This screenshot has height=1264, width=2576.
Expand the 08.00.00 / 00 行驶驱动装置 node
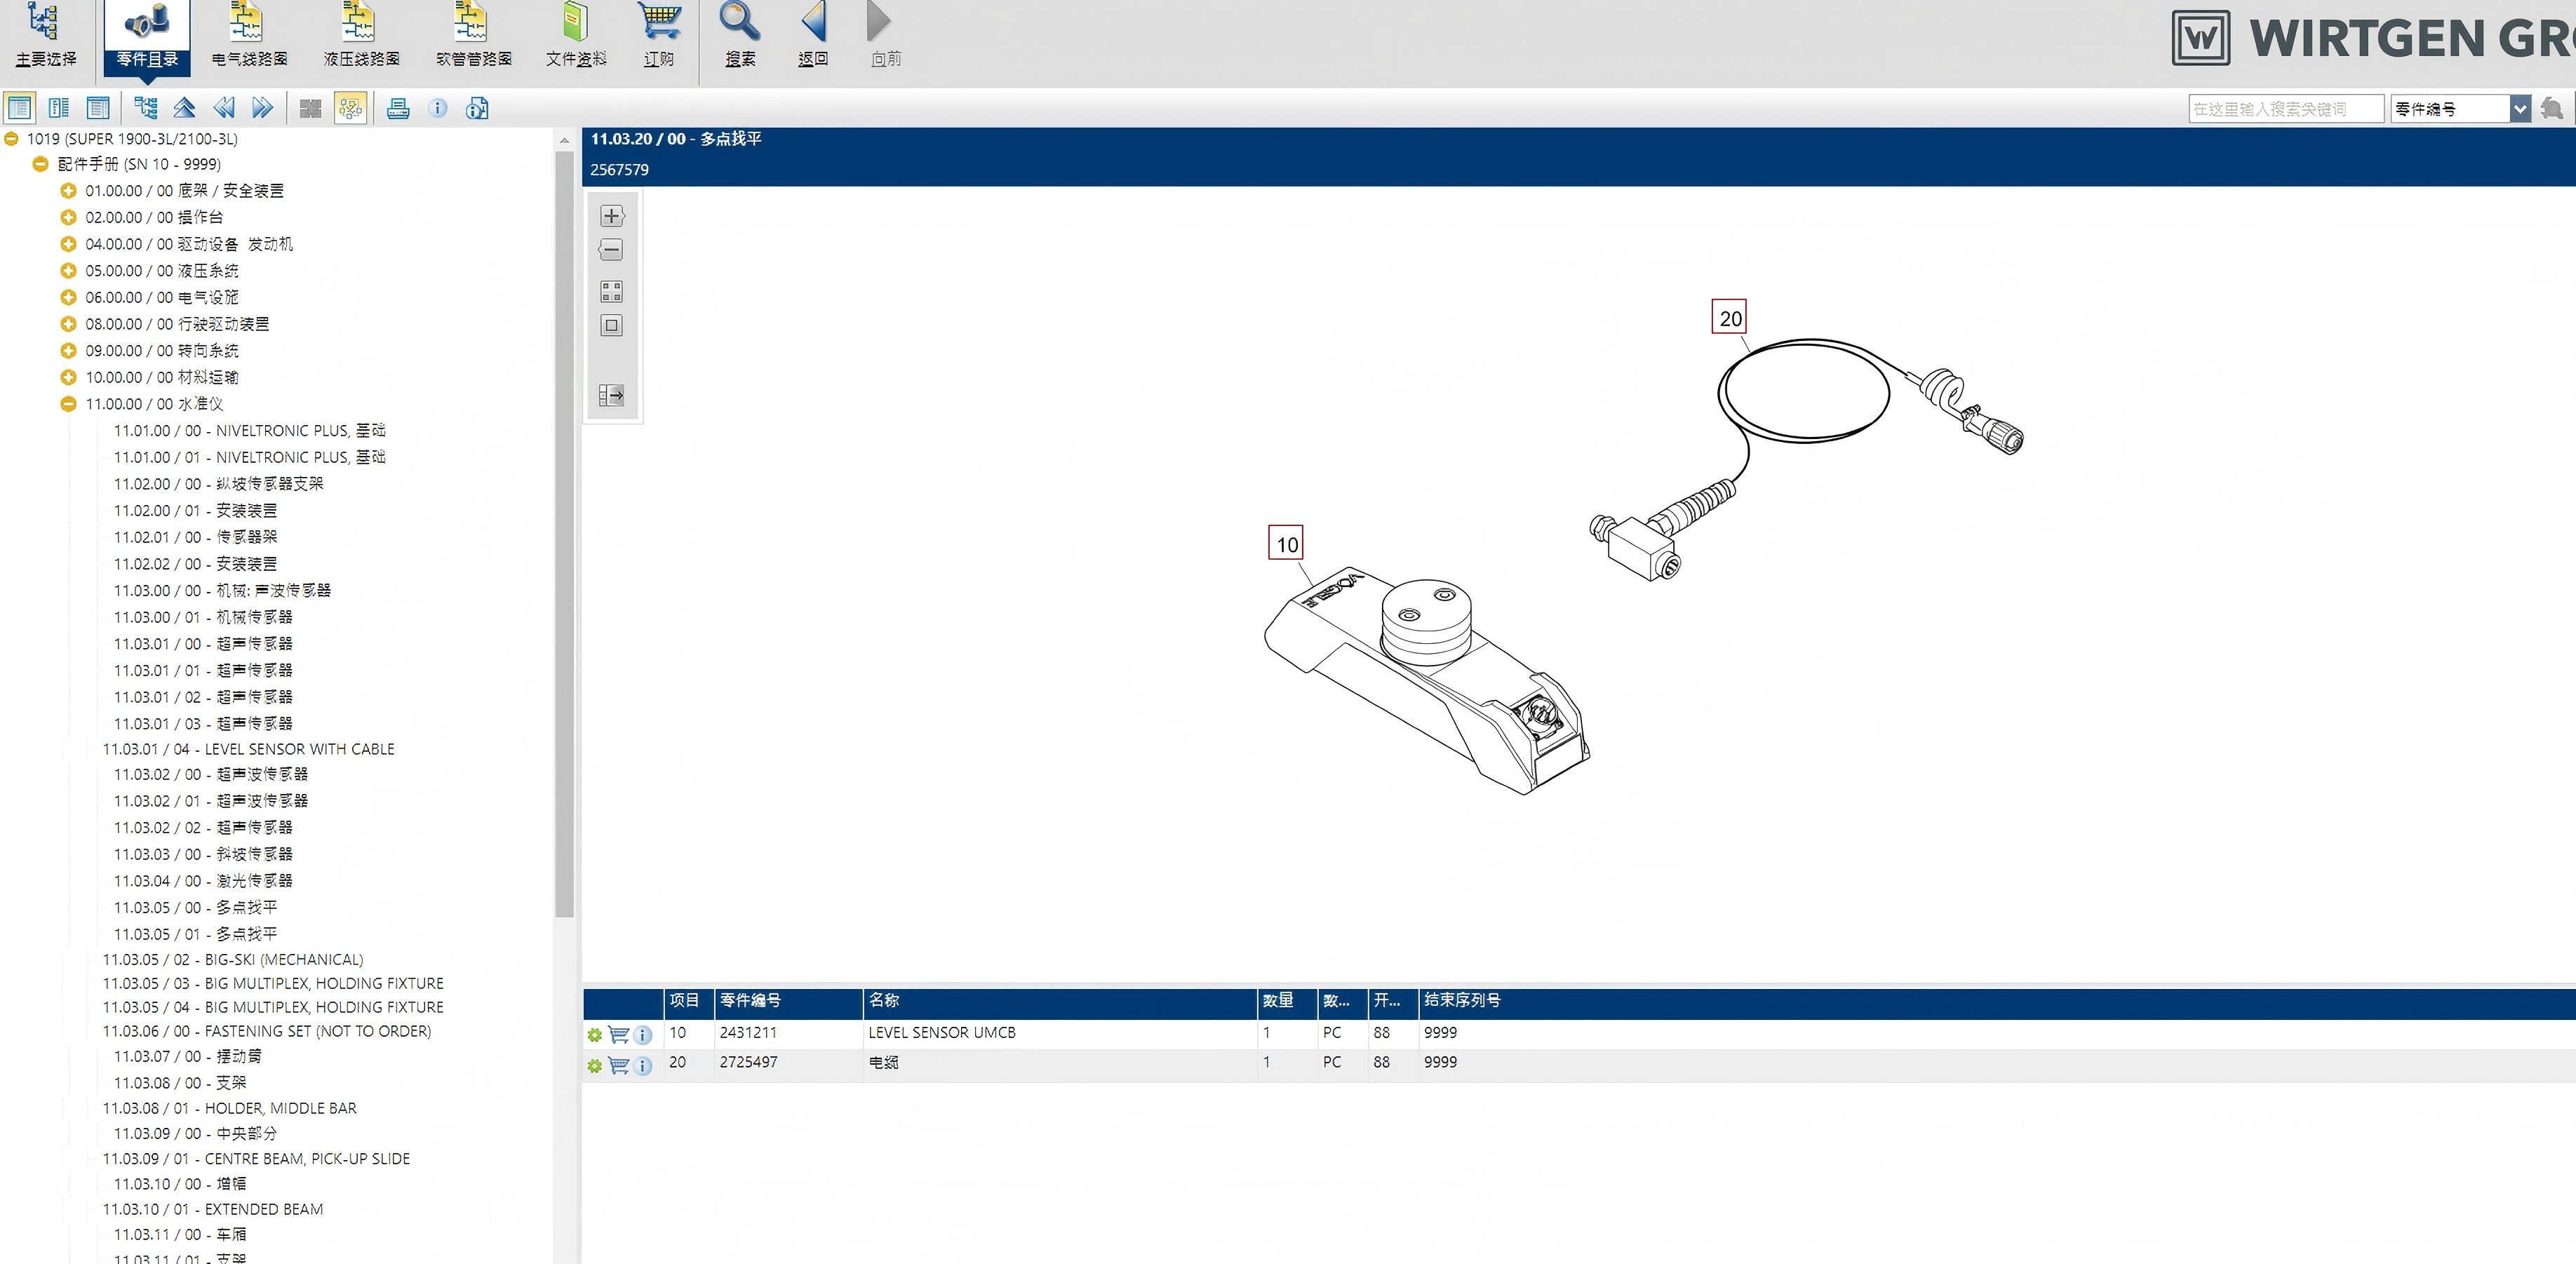tap(69, 324)
